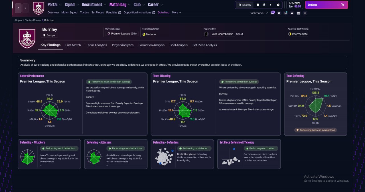The width and height of the screenshot is (365, 192).
Task: Open the settings gear icon
Action: click(x=278, y=5)
